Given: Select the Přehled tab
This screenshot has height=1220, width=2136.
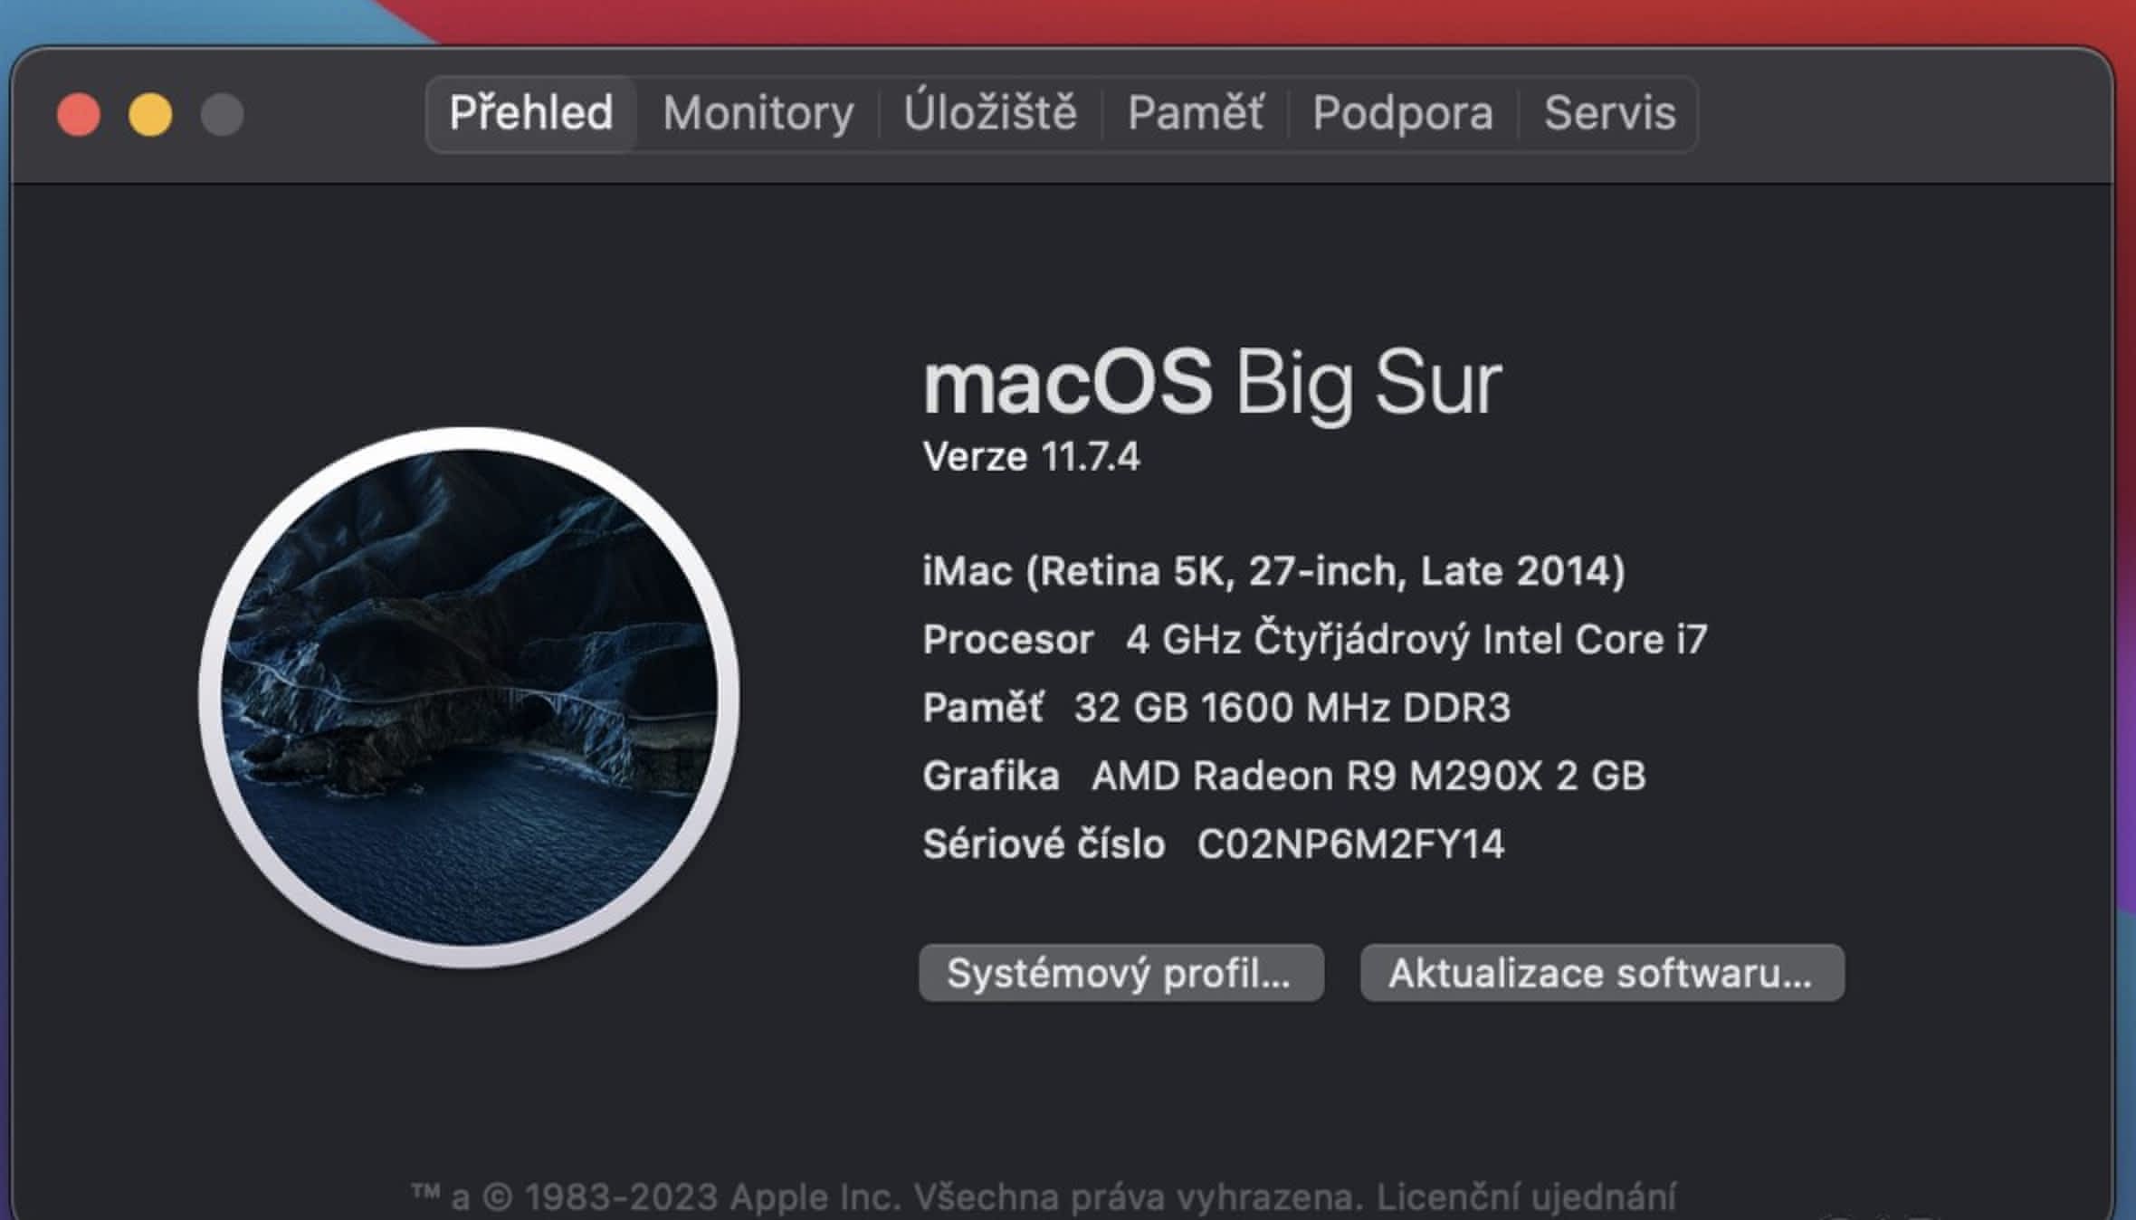Looking at the screenshot, I should point(531,113).
